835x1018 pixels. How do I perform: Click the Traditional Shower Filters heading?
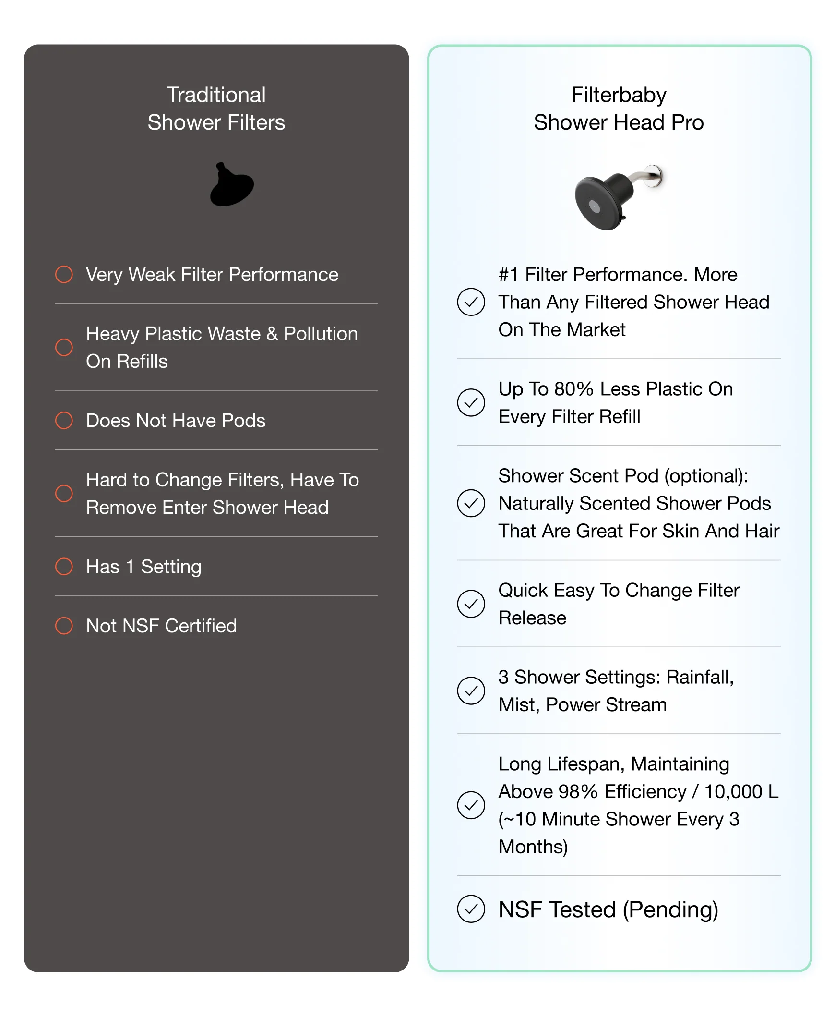[216, 109]
